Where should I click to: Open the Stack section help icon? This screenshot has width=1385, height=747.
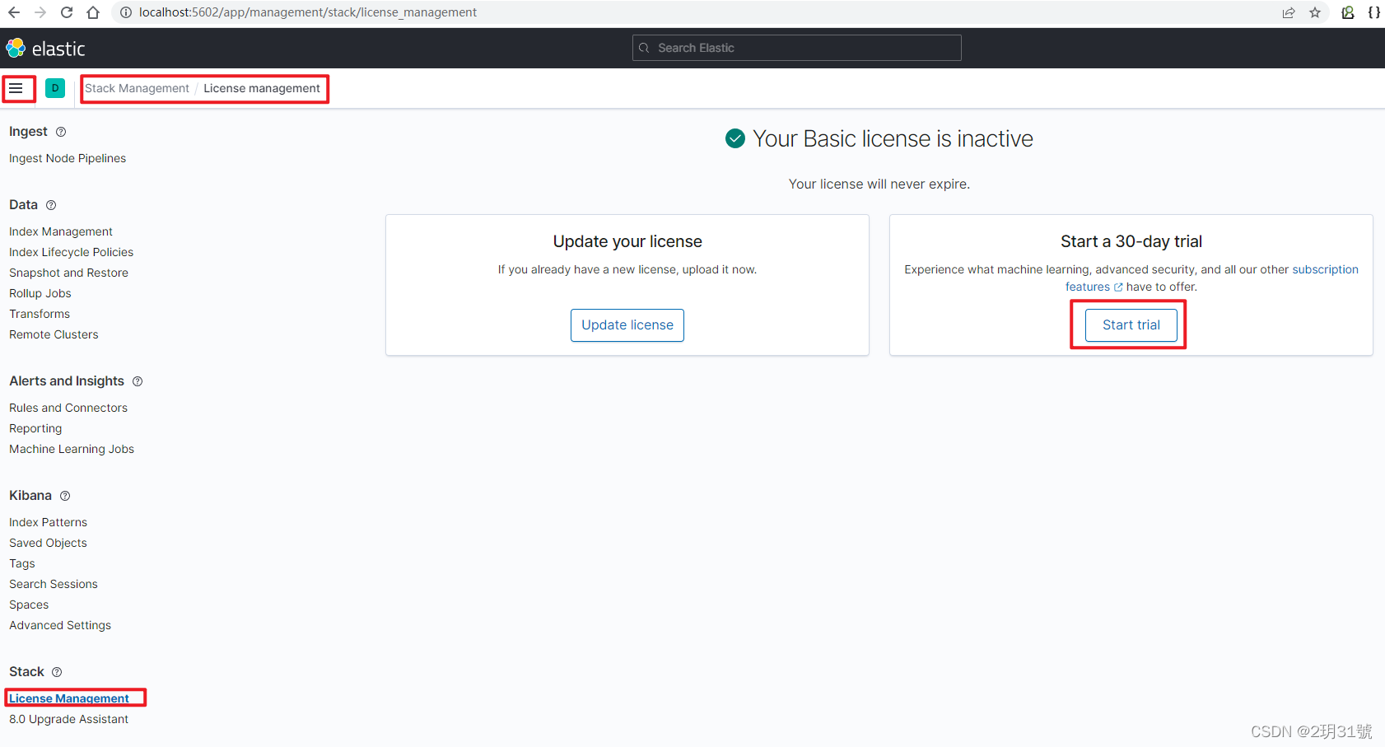[56, 671]
